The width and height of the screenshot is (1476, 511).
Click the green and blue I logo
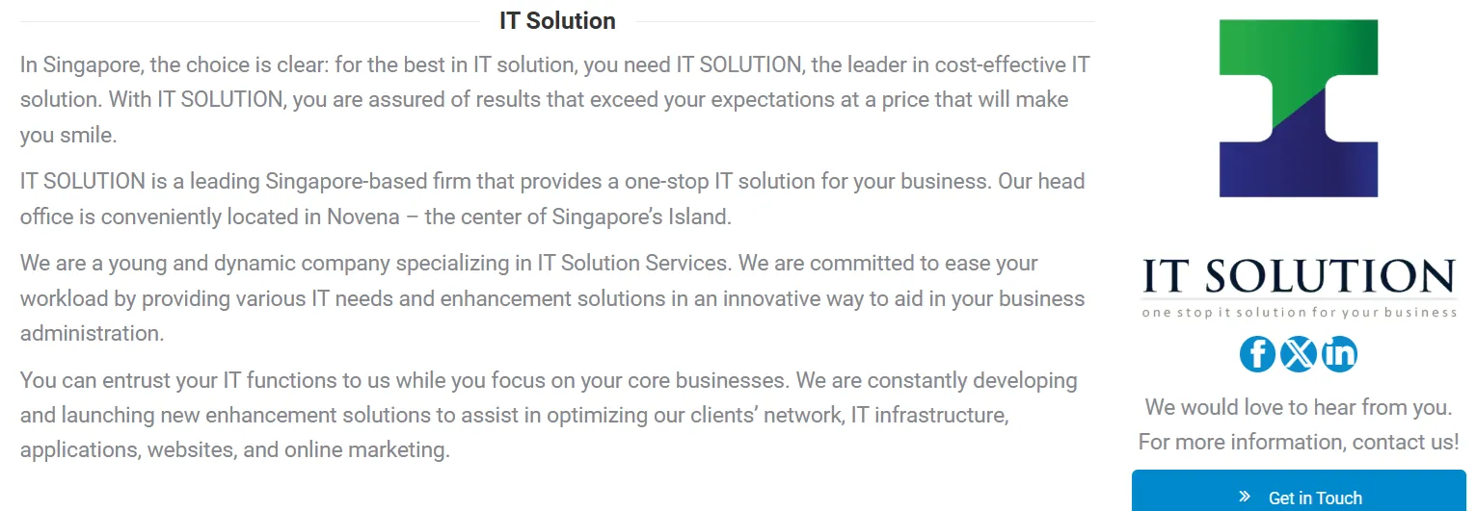coord(1299,108)
